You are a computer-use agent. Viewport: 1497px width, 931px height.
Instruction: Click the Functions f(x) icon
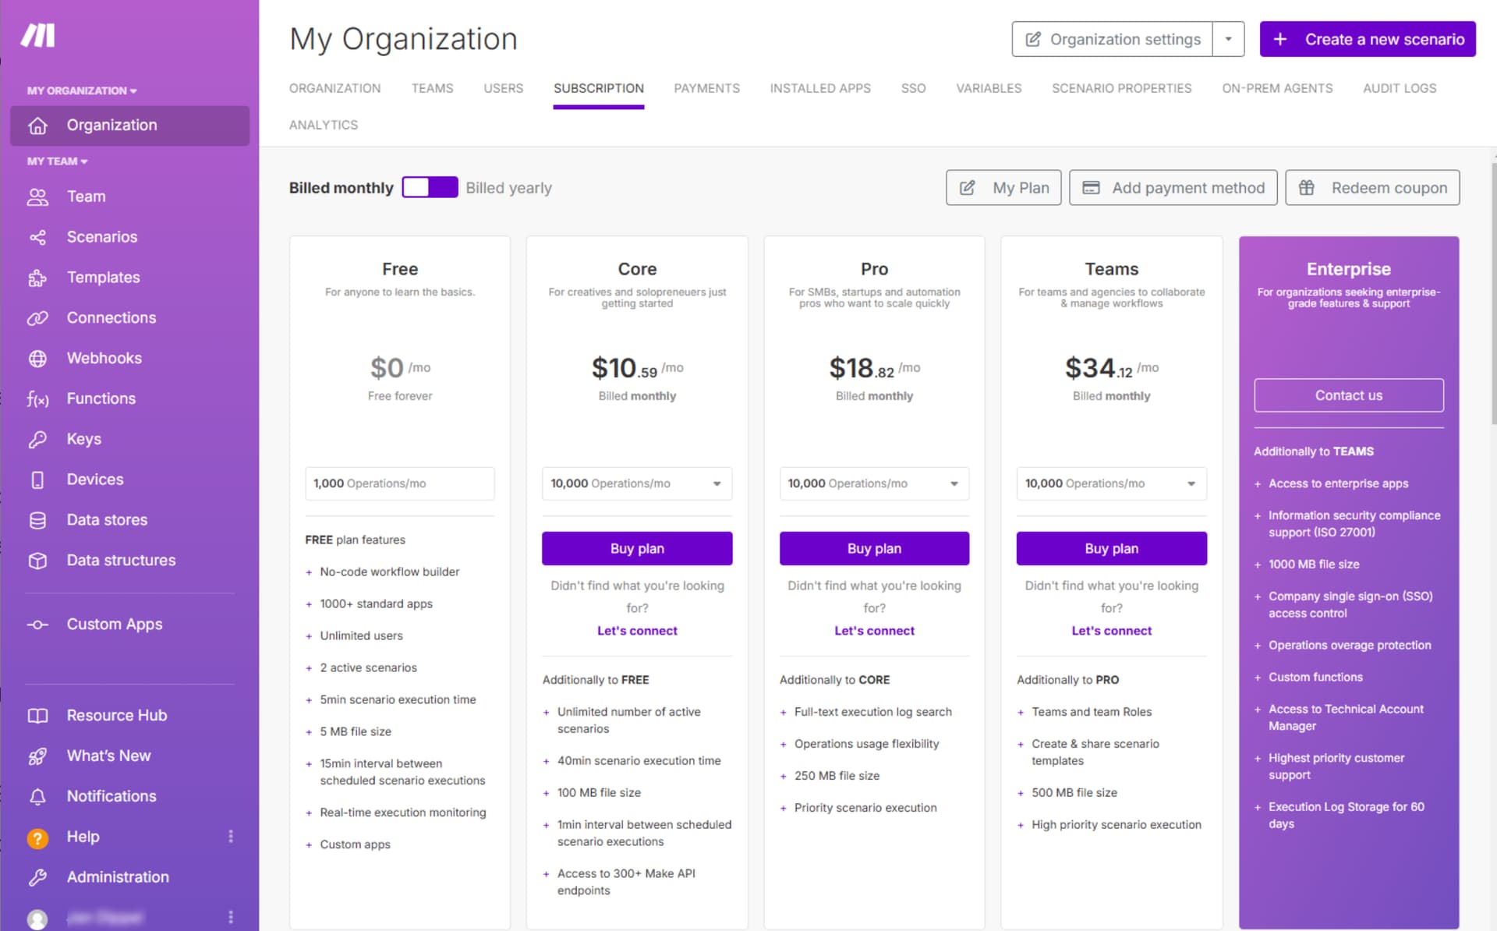[x=37, y=399]
